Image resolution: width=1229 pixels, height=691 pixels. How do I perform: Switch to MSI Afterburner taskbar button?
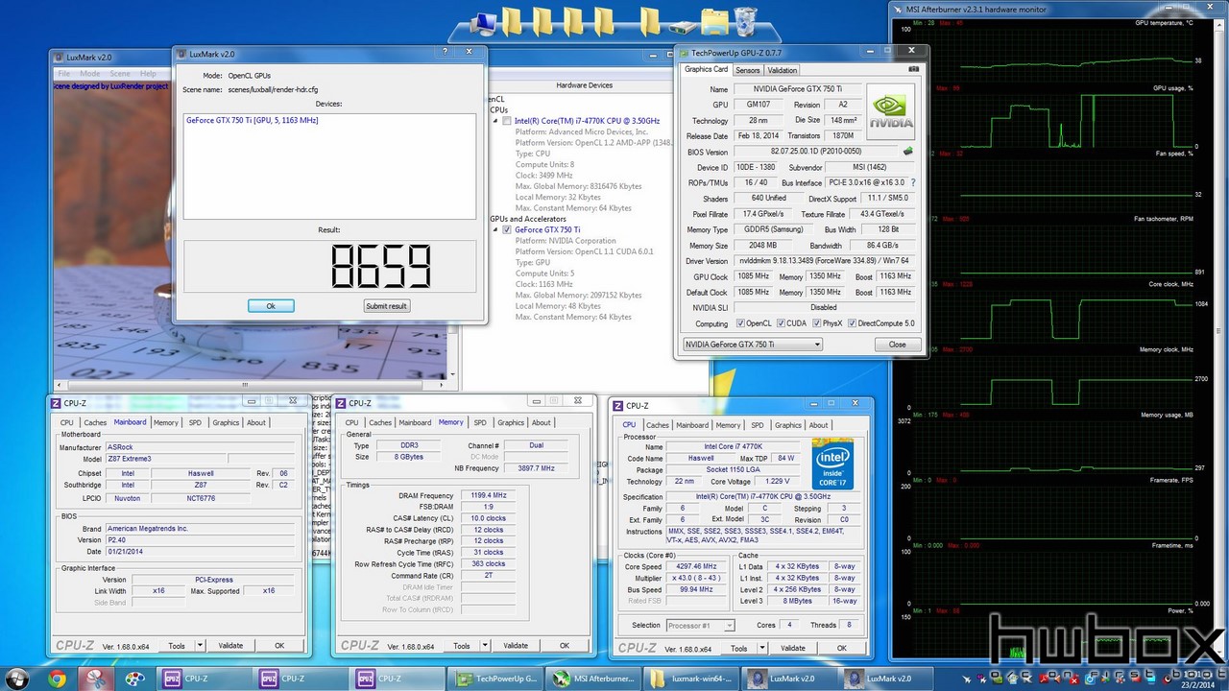pos(595,679)
